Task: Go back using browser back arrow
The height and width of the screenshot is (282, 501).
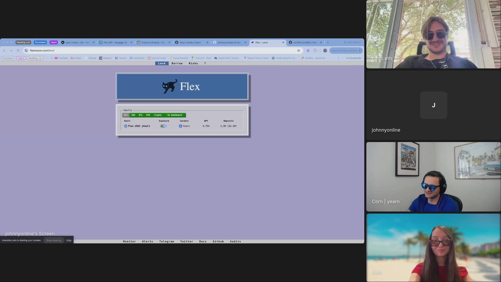Action: click(x=4, y=51)
